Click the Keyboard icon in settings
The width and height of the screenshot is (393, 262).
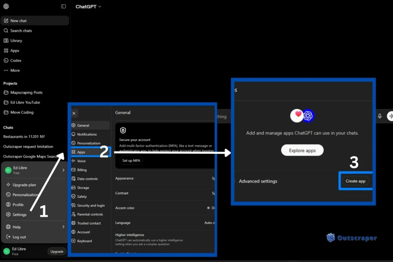[73, 241]
